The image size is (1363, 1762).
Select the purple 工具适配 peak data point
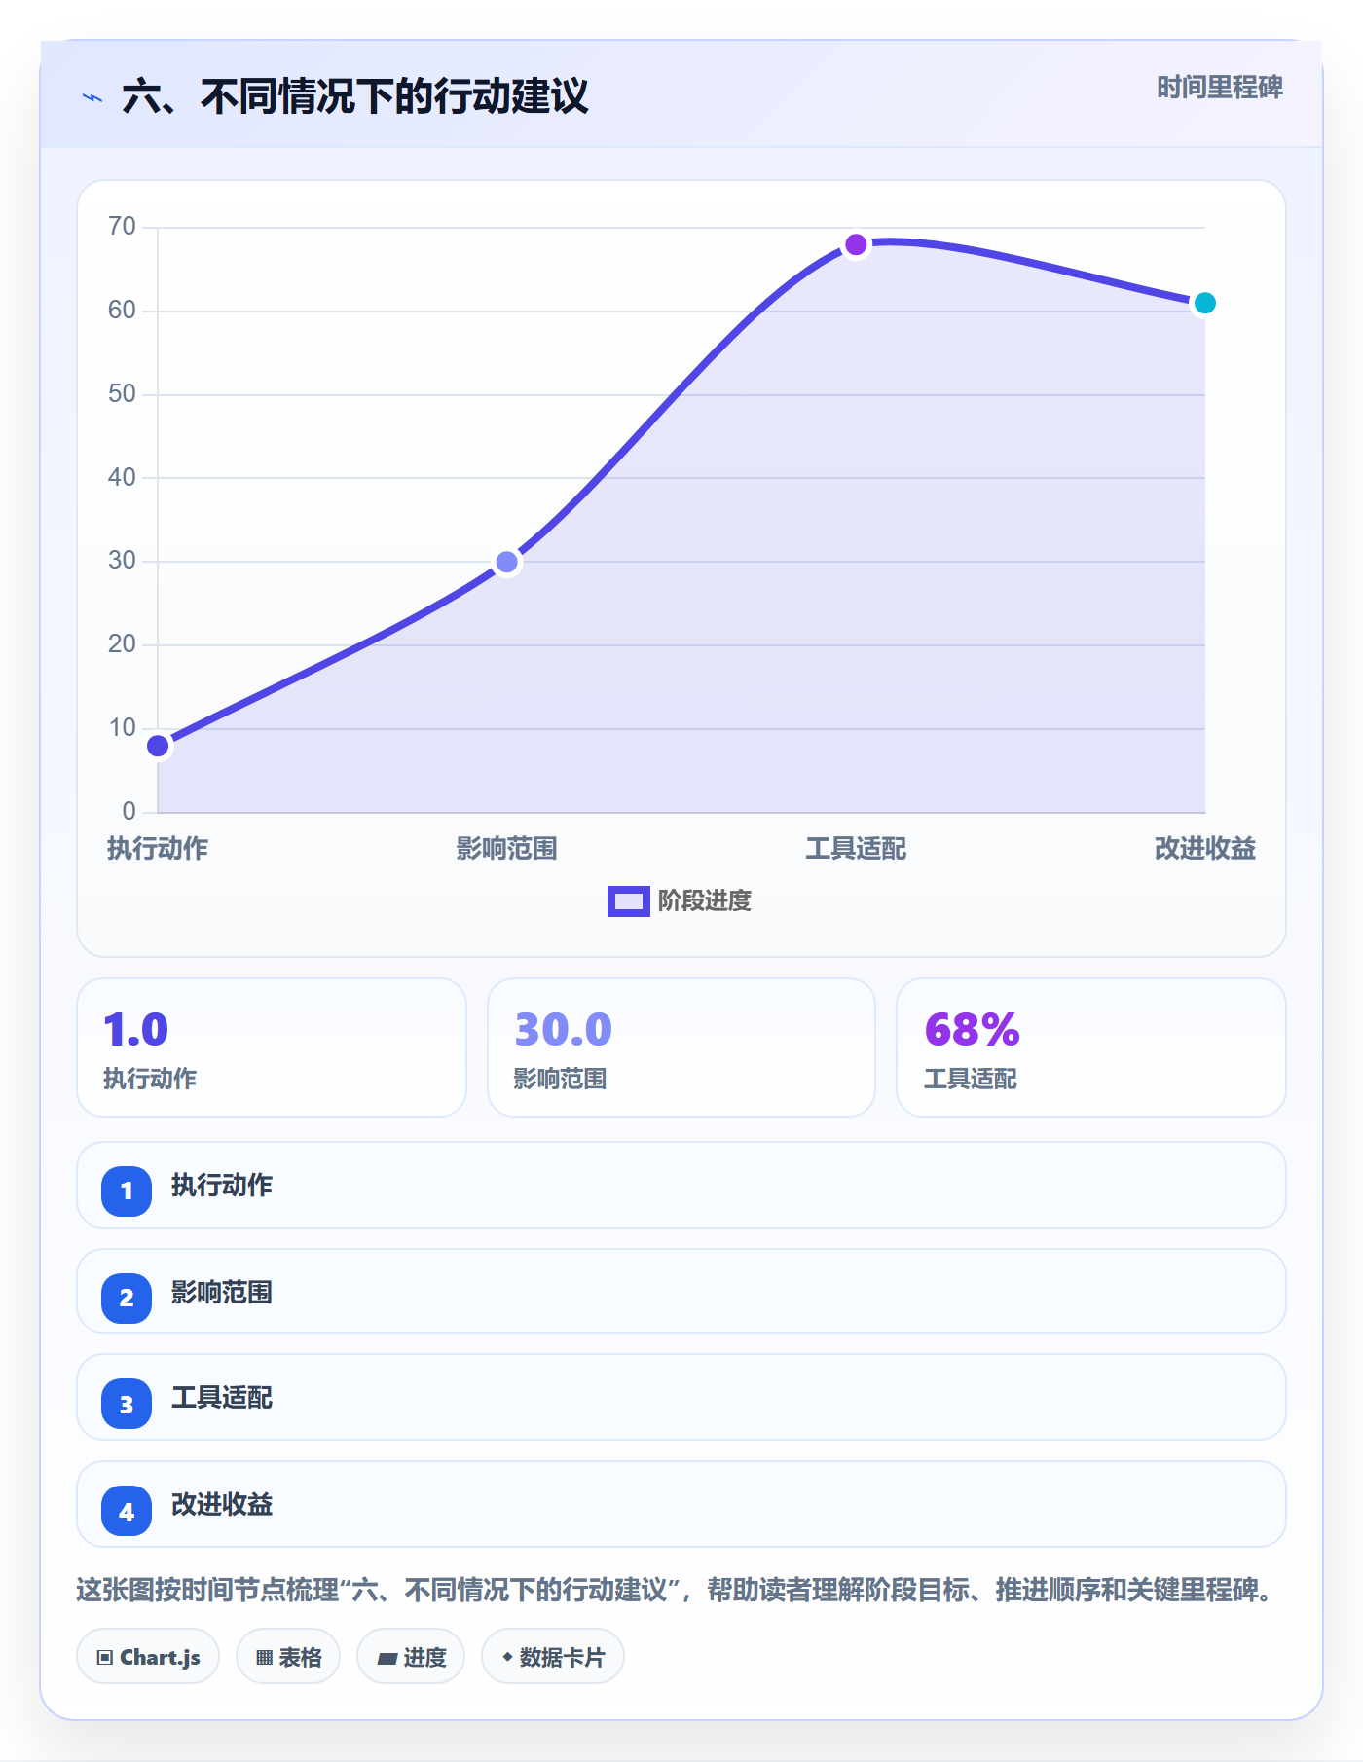[x=856, y=244]
